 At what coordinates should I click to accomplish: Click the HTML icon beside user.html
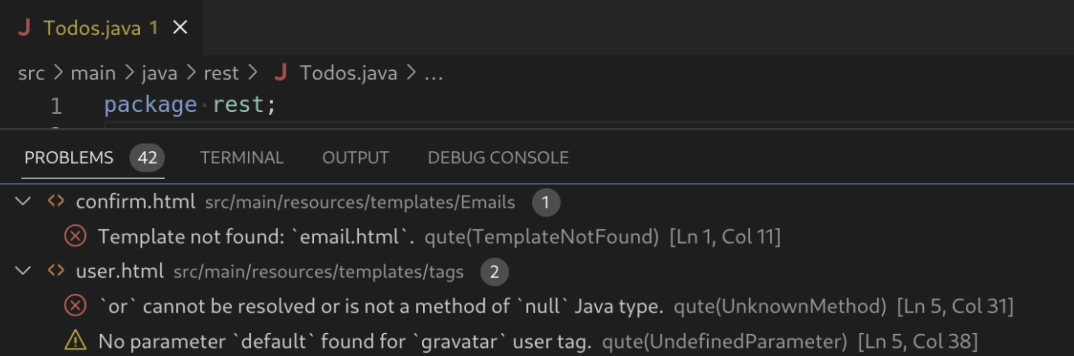point(56,270)
